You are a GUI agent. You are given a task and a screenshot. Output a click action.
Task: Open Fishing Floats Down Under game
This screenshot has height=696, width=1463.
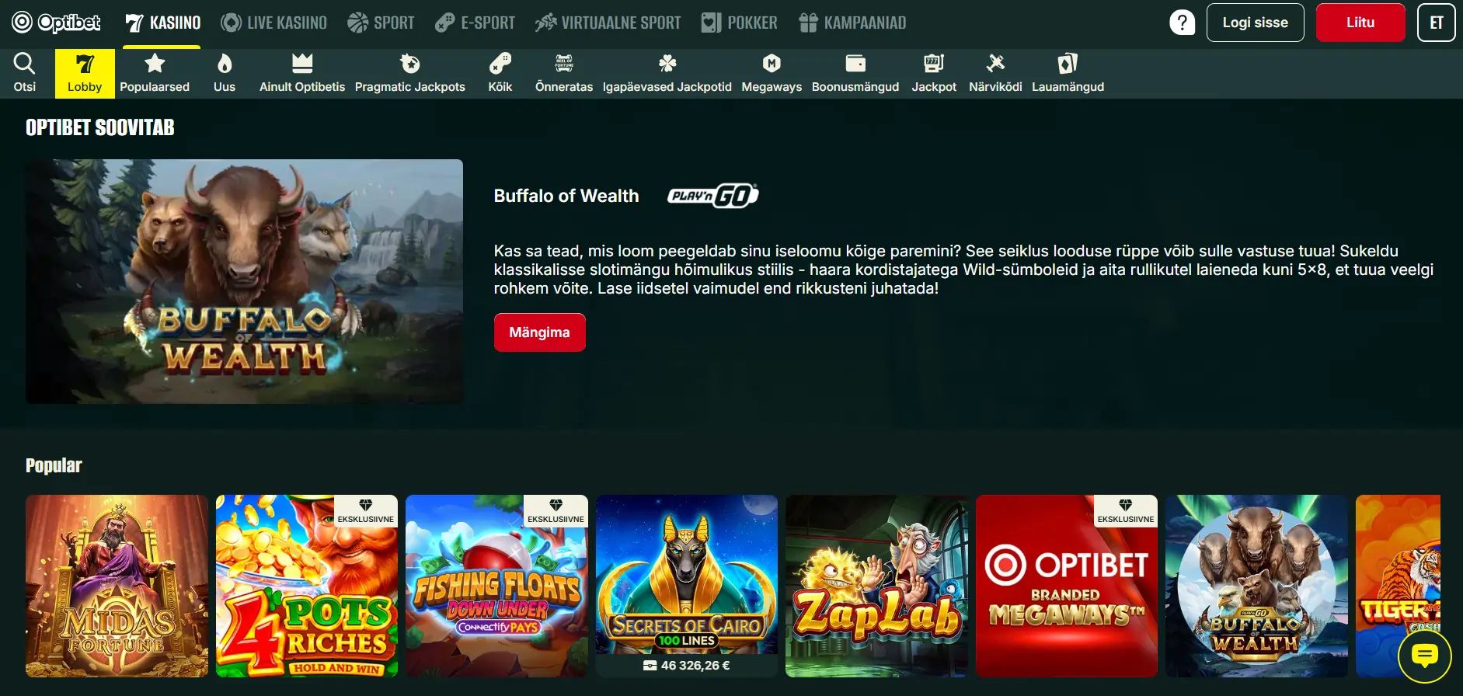[496, 586]
